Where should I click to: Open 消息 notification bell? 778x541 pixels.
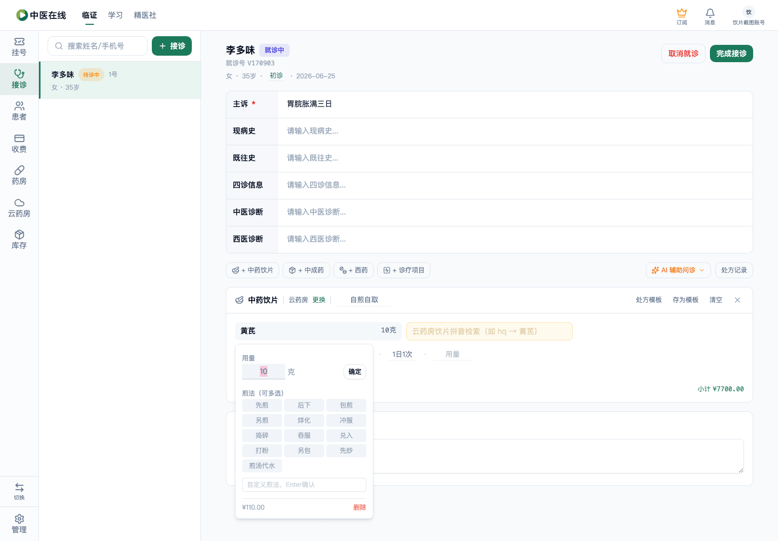pyautogui.click(x=710, y=16)
